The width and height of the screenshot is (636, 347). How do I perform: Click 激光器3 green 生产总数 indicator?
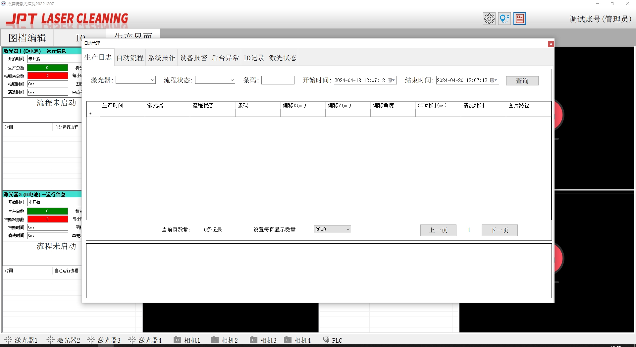[x=47, y=211]
